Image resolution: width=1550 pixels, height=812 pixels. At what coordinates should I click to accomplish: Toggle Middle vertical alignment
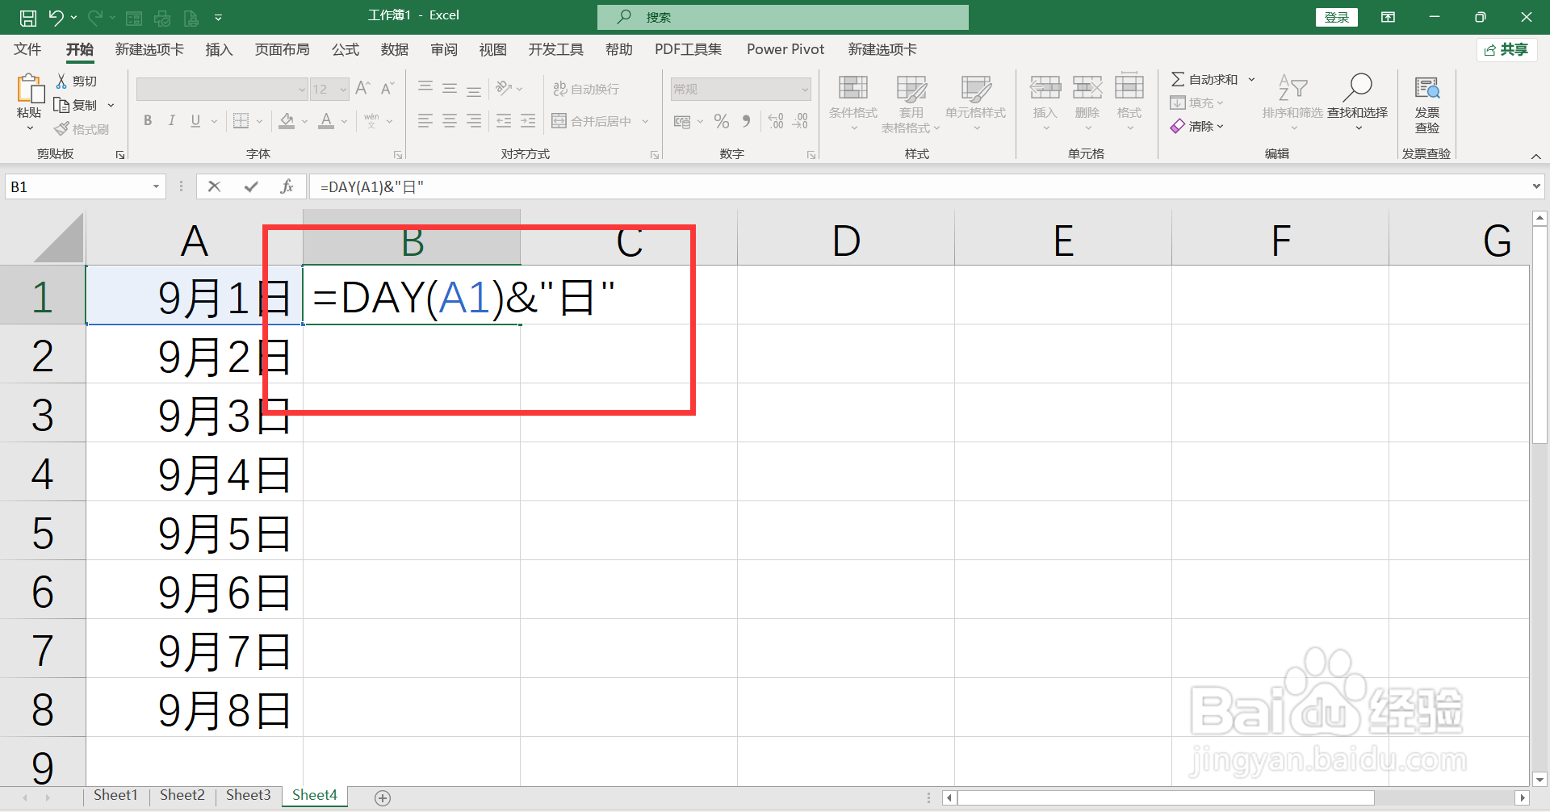[x=450, y=88]
